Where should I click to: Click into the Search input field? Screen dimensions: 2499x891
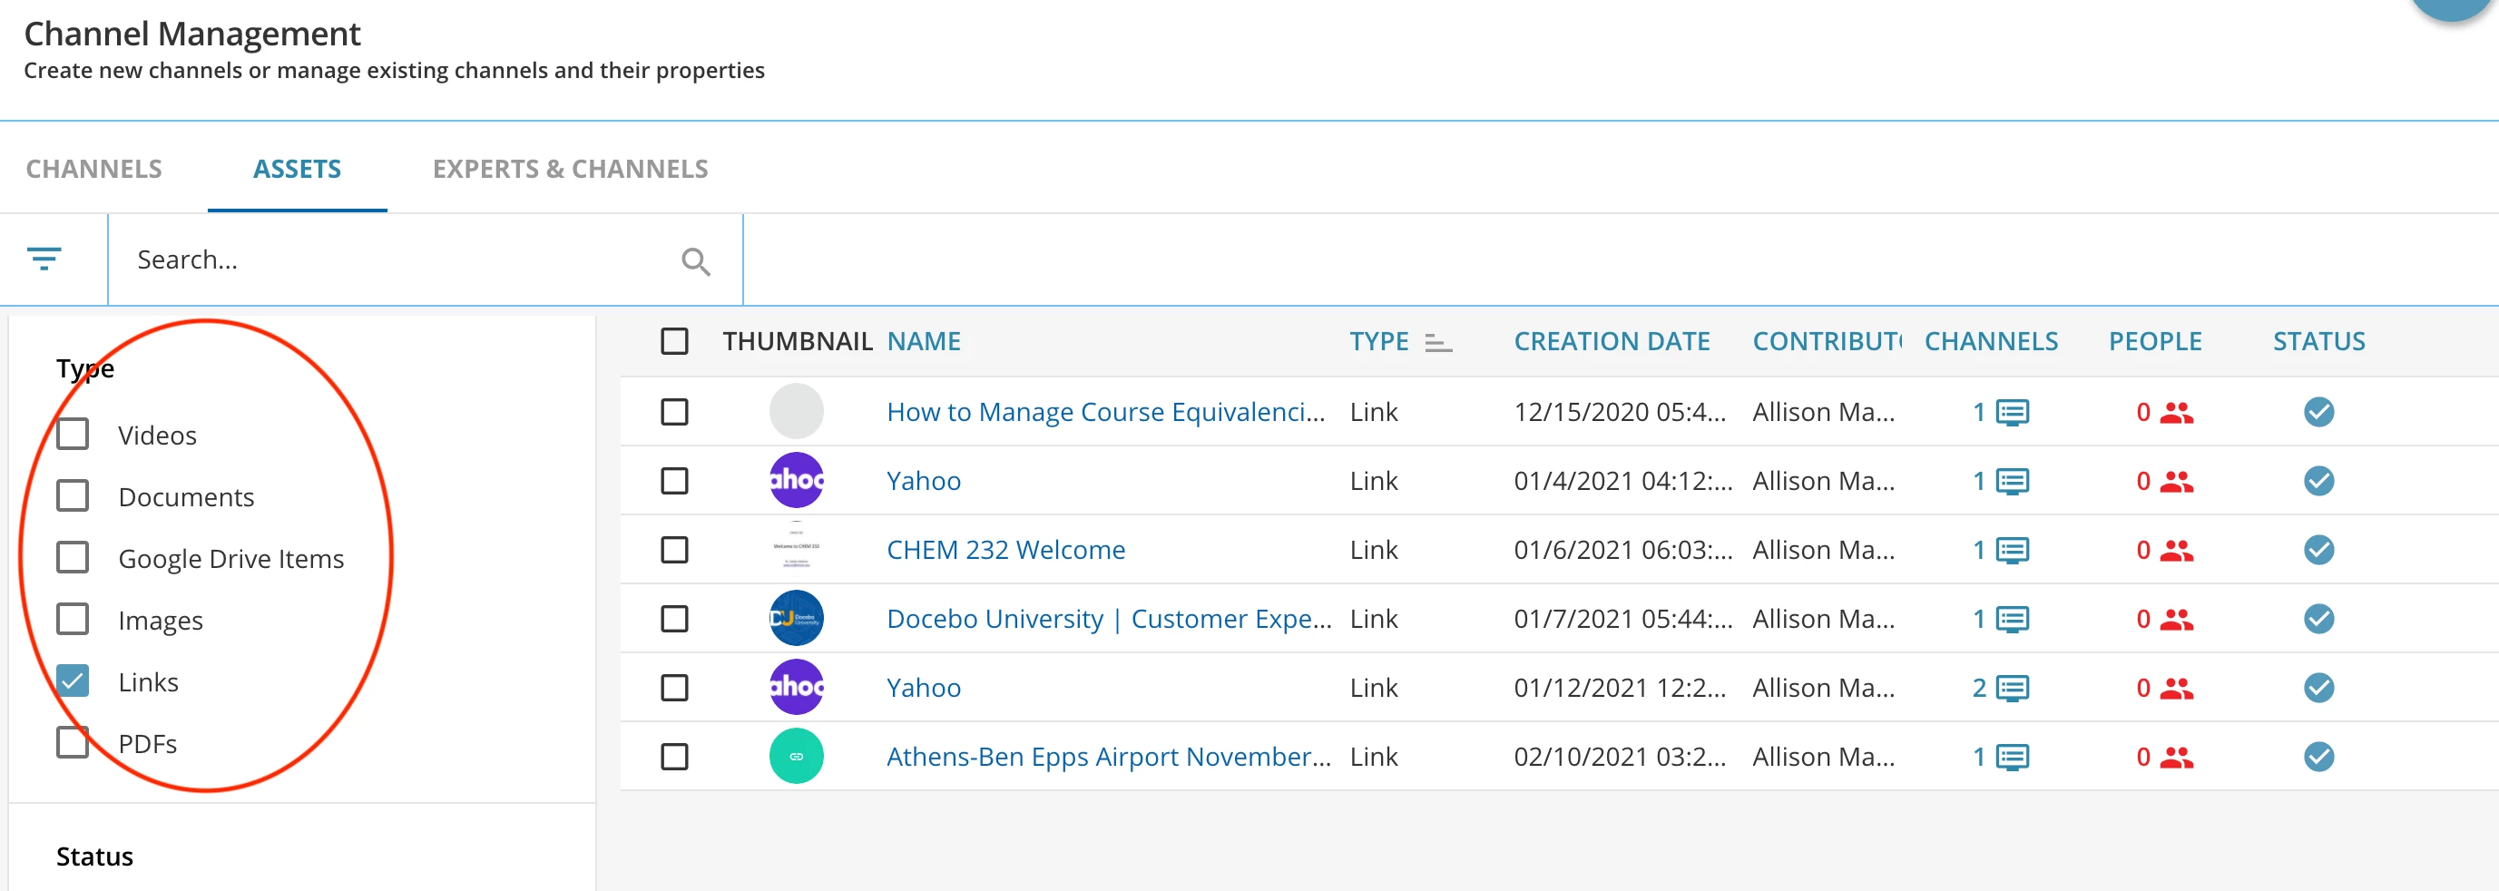[397, 259]
